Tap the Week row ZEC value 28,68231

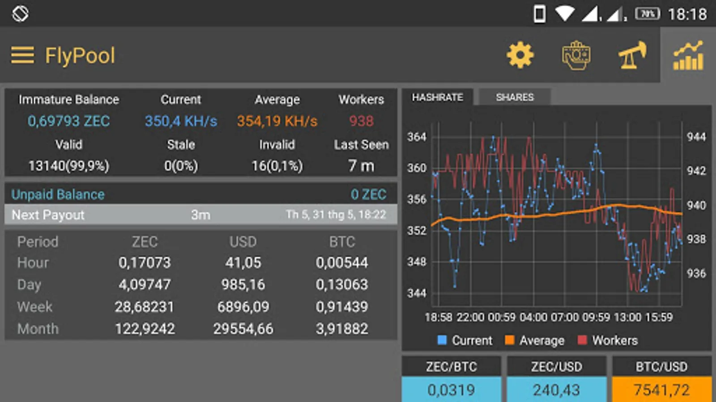(x=144, y=307)
